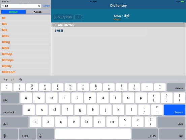Tap the letter o key
This screenshot has height=140, width=186.
128,98
